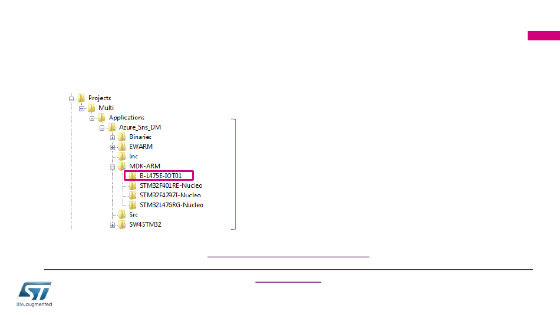Select the STM32L476RG-Nucleo label
Screen dimensions: 560x315
point(172,205)
